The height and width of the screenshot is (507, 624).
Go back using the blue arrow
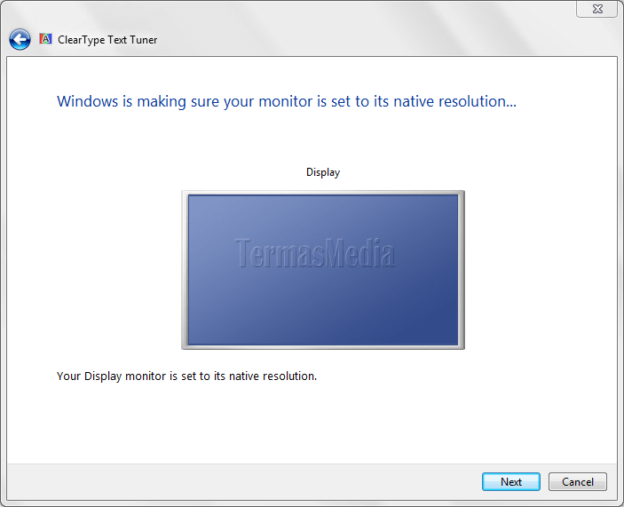pos(20,39)
